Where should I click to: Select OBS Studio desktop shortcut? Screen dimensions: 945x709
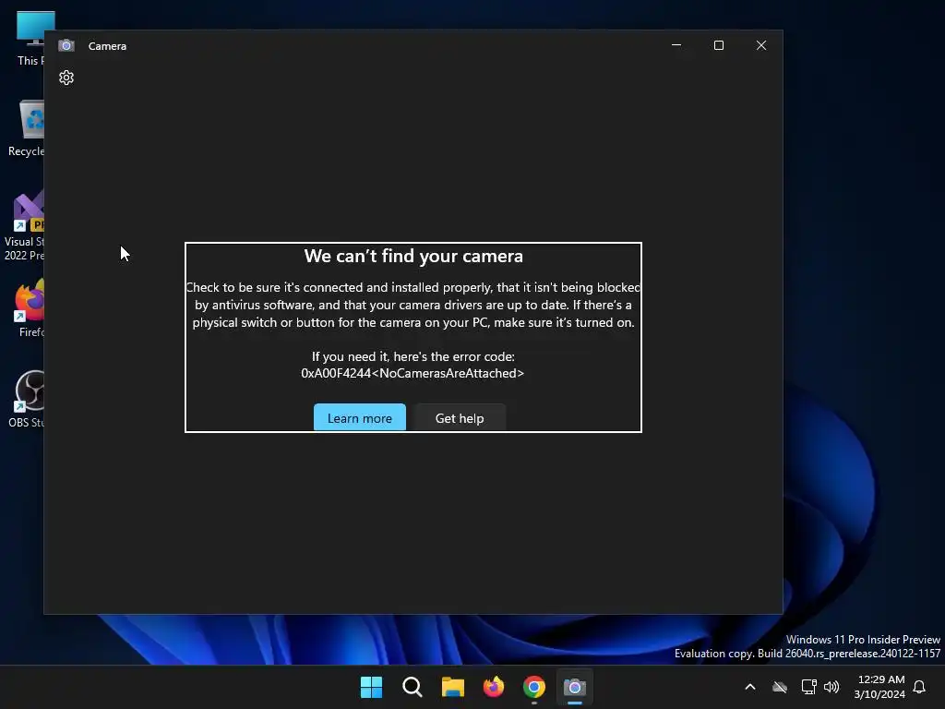click(x=25, y=399)
